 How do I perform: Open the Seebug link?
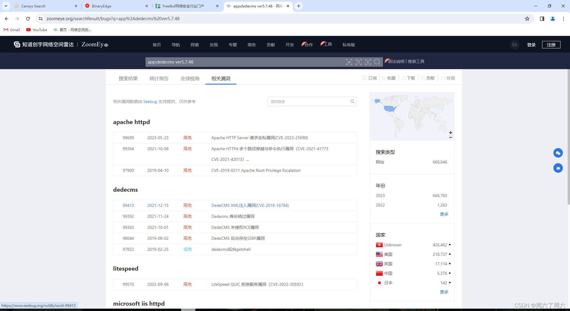150,101
